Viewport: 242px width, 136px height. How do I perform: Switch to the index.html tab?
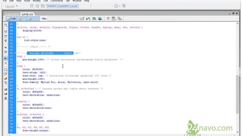12,14
